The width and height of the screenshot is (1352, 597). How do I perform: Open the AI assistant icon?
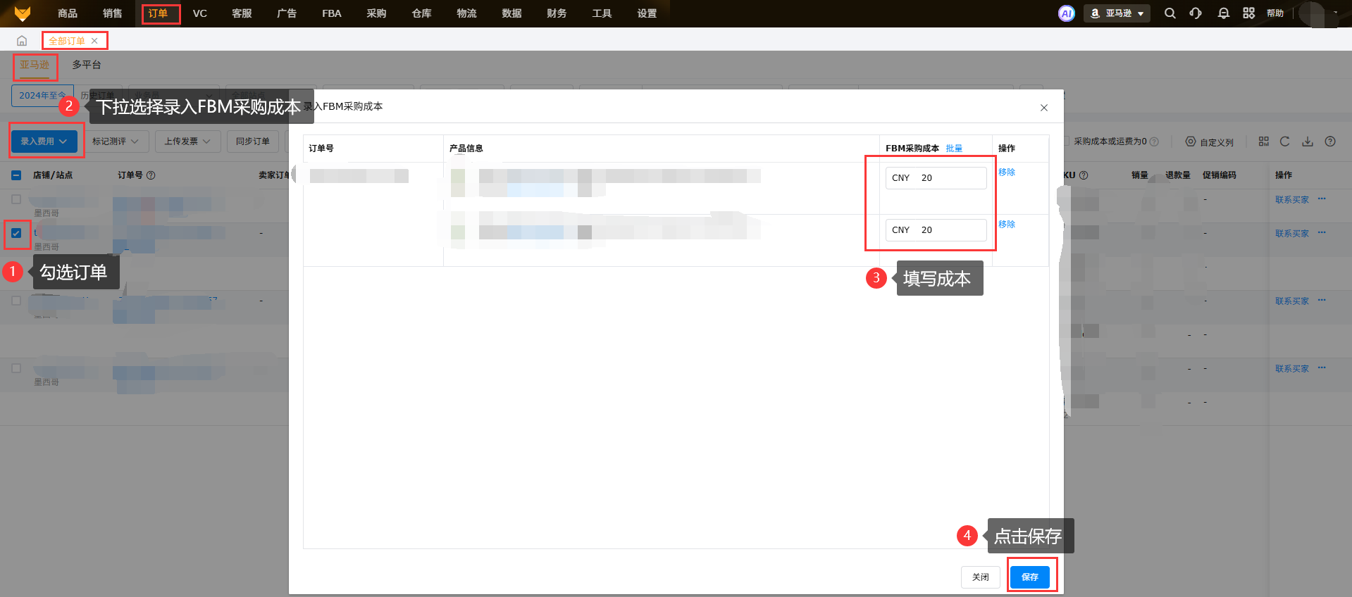[1067, 13]
